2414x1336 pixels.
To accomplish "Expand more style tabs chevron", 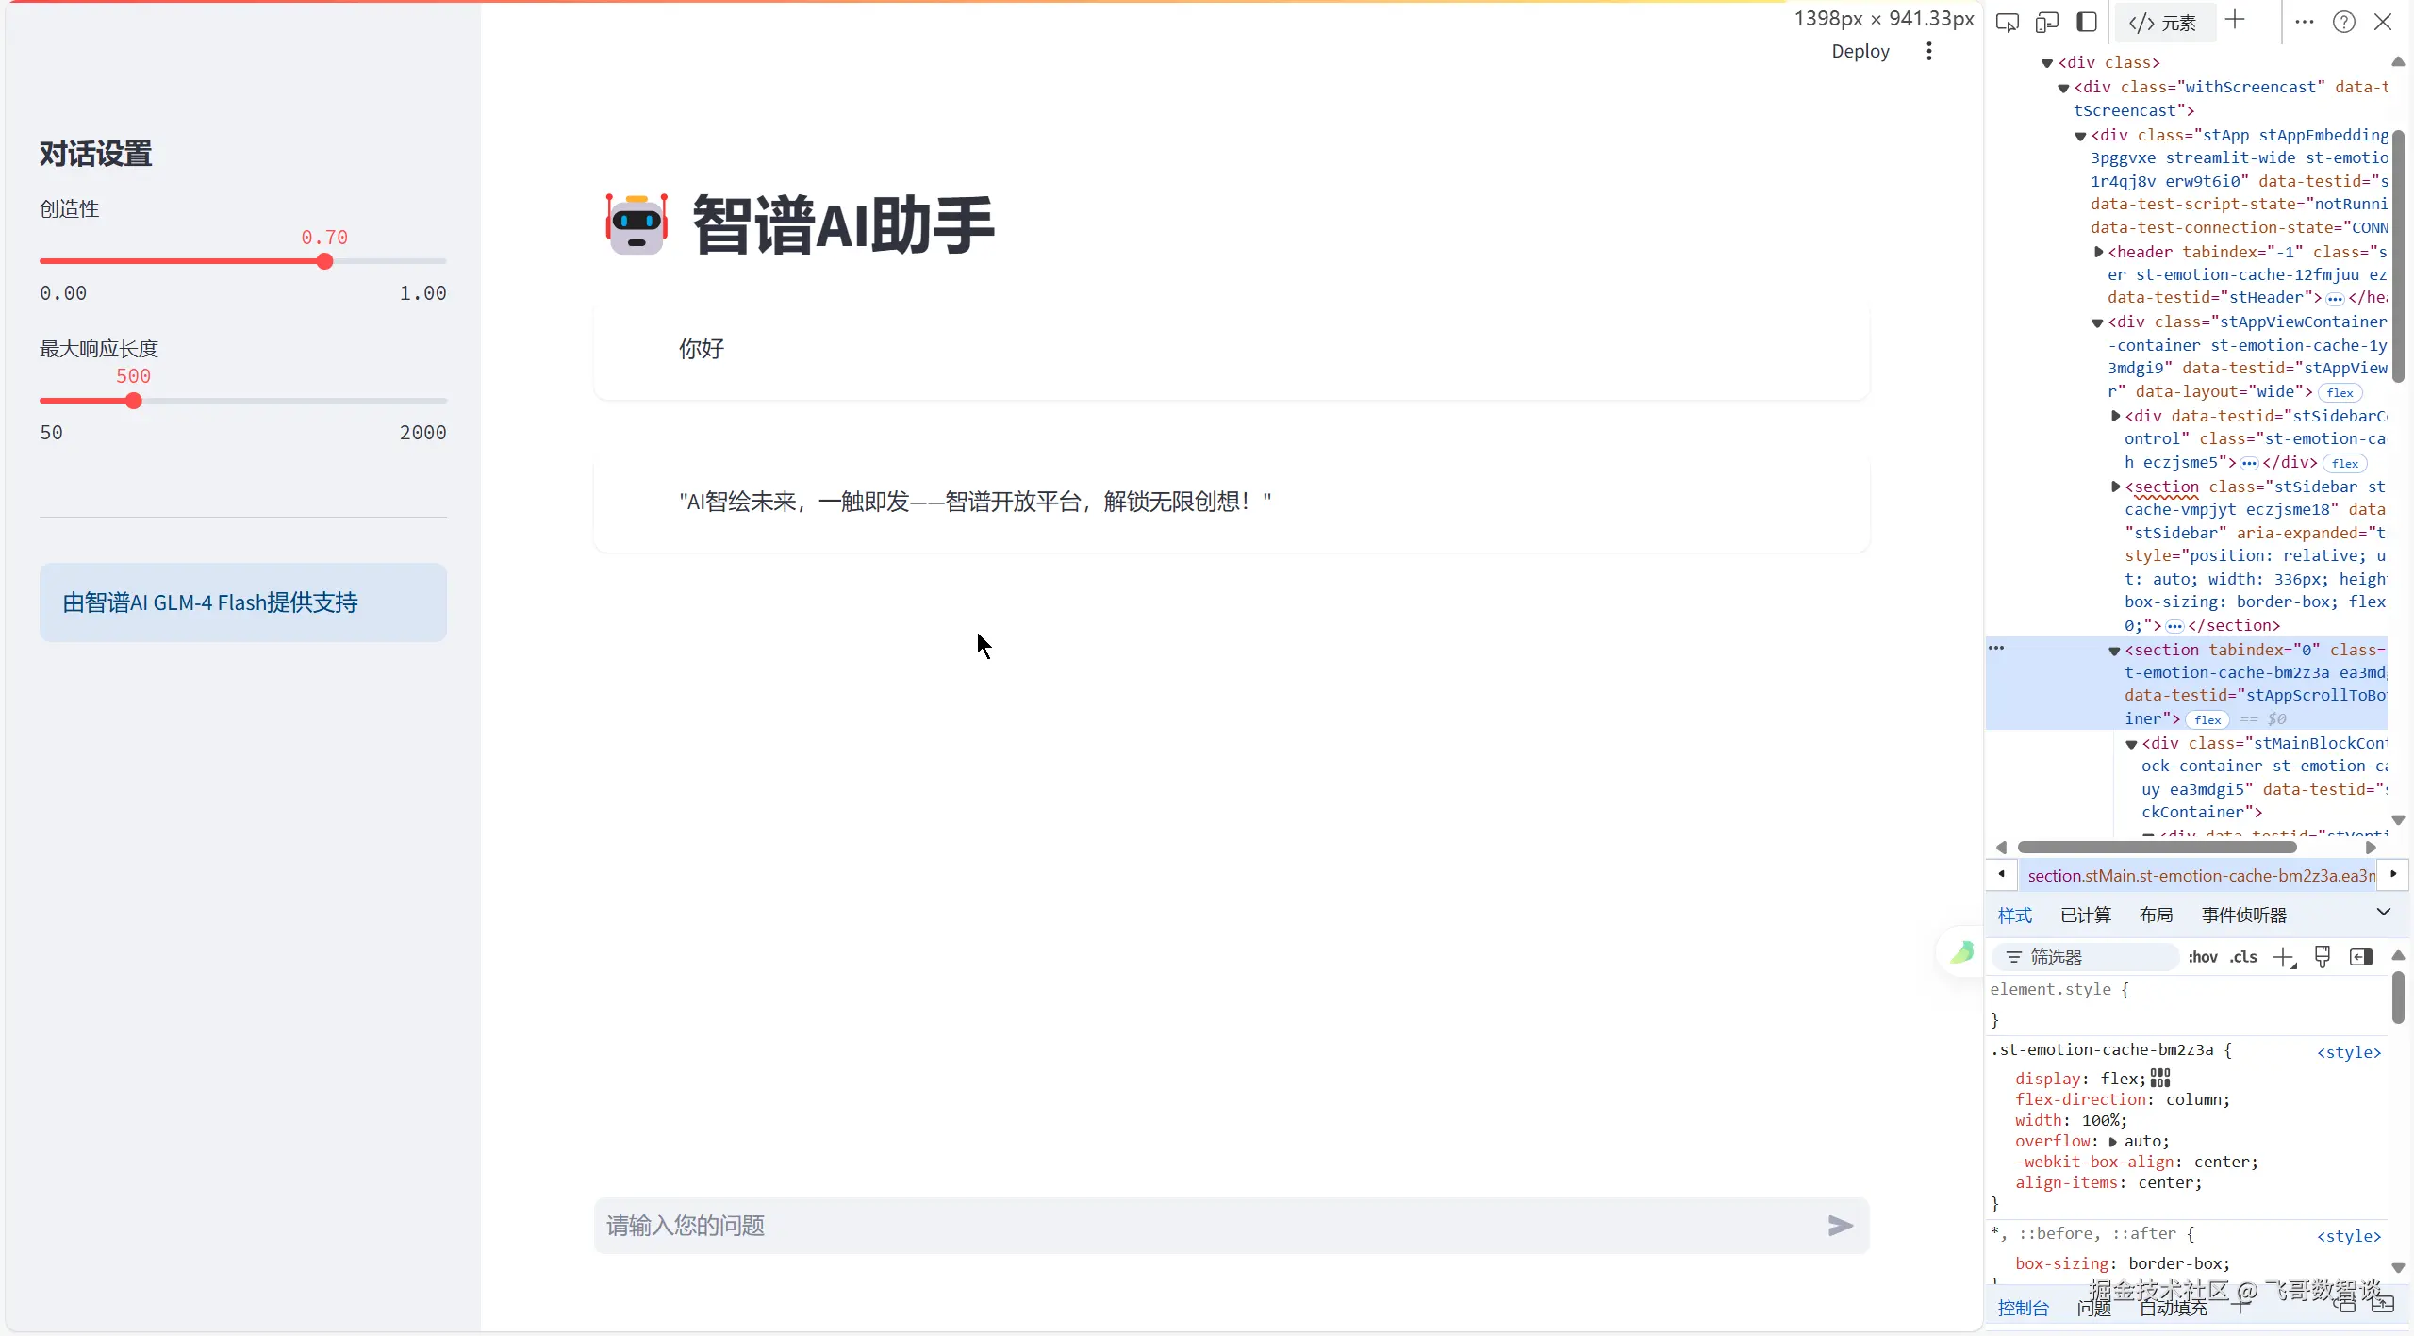I will click(x=2383, y=912).
